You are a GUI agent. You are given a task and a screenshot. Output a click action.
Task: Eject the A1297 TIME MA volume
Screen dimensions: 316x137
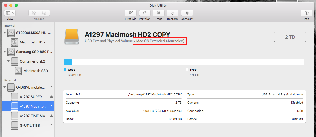click(51, 116)
